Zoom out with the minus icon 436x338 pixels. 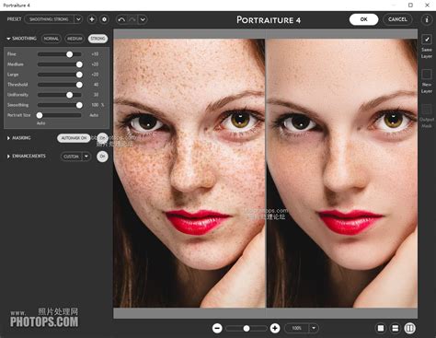click(x=217, y=329)
